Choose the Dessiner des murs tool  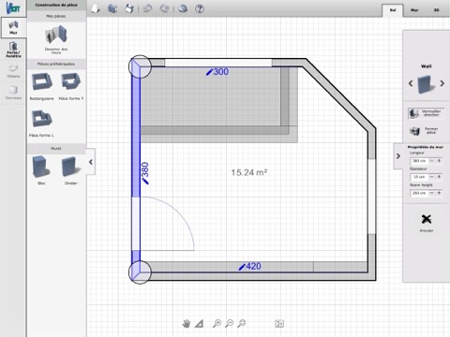coord(56,39)
